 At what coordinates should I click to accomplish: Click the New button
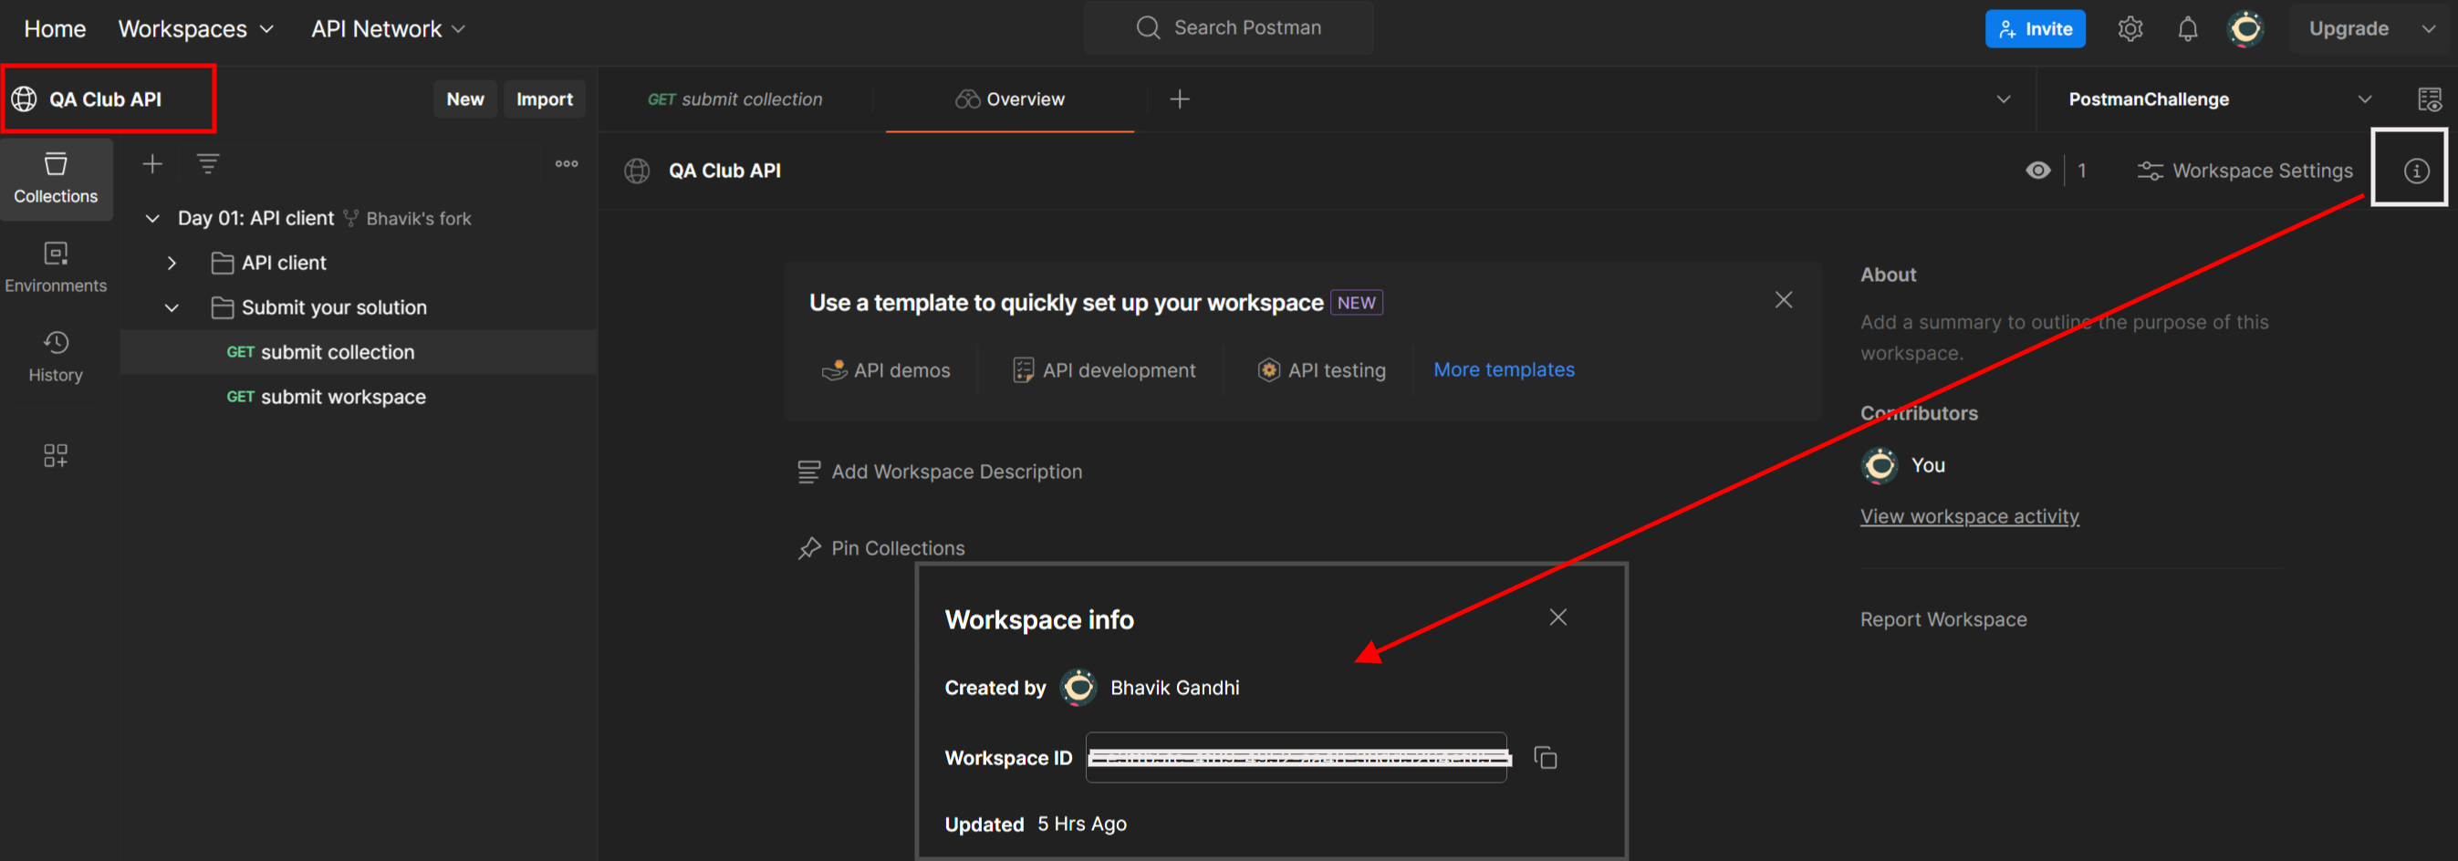pyautogui.click(x=464, y=99)
